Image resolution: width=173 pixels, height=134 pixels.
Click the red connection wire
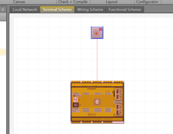(97, 60)
